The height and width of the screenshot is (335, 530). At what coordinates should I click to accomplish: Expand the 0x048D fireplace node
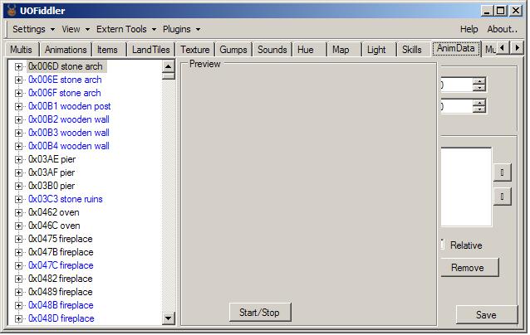point(18,318)
